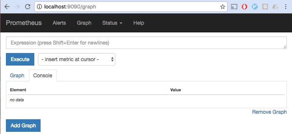The image size is (292, 134).
Task: Open the Help navigation item
Action: pos(139,23)
